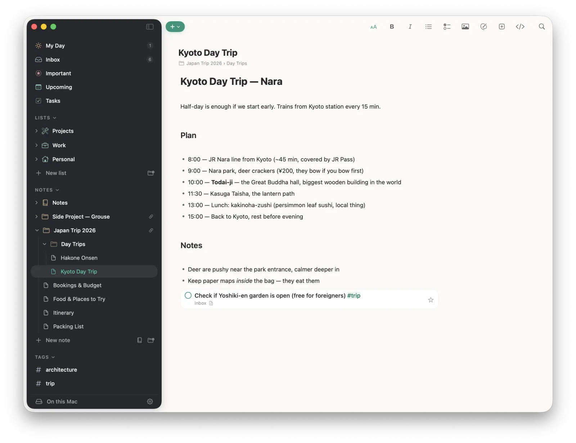Collapse the LISTS section header

(46, 118)
